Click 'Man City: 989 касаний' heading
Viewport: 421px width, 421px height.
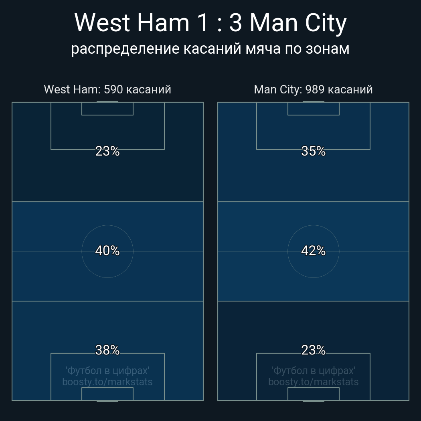click(313, 89)
